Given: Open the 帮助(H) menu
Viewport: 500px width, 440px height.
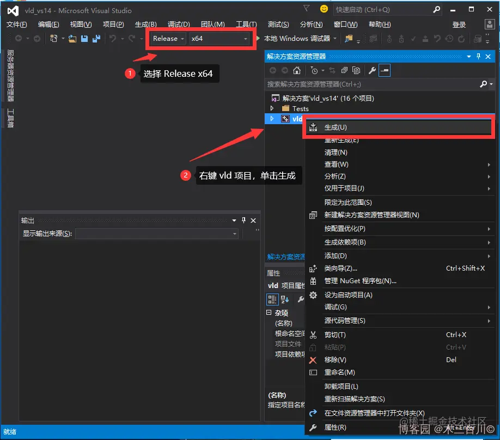Looking at the screenshot, I should pos(380,25).
